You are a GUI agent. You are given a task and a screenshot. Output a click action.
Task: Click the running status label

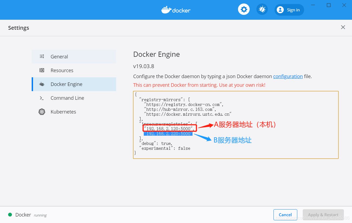tap(40, 215)
